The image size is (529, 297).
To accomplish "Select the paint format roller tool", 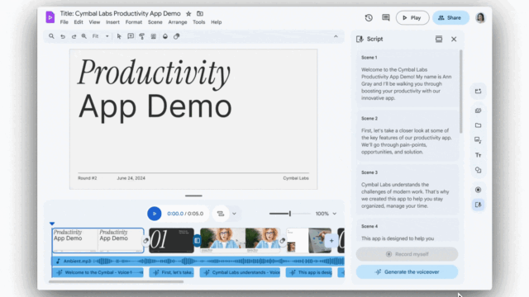I will pos(142,36).
